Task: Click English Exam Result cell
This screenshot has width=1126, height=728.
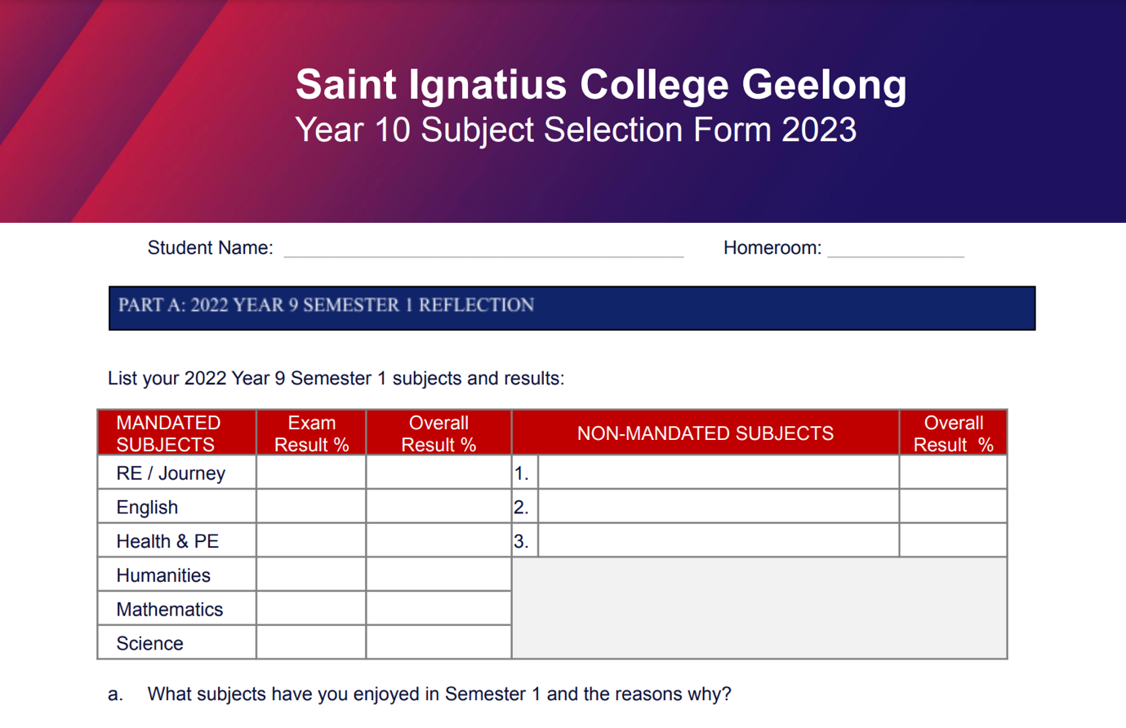Action: (311, 507)
